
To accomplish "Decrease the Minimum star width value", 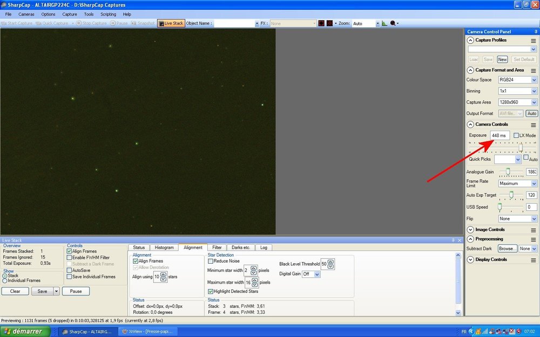I will click(x=253, y=273).
